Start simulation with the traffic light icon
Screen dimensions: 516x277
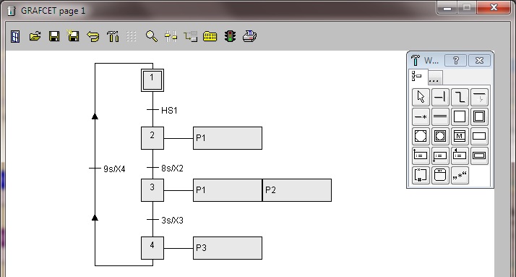[230, 36]
